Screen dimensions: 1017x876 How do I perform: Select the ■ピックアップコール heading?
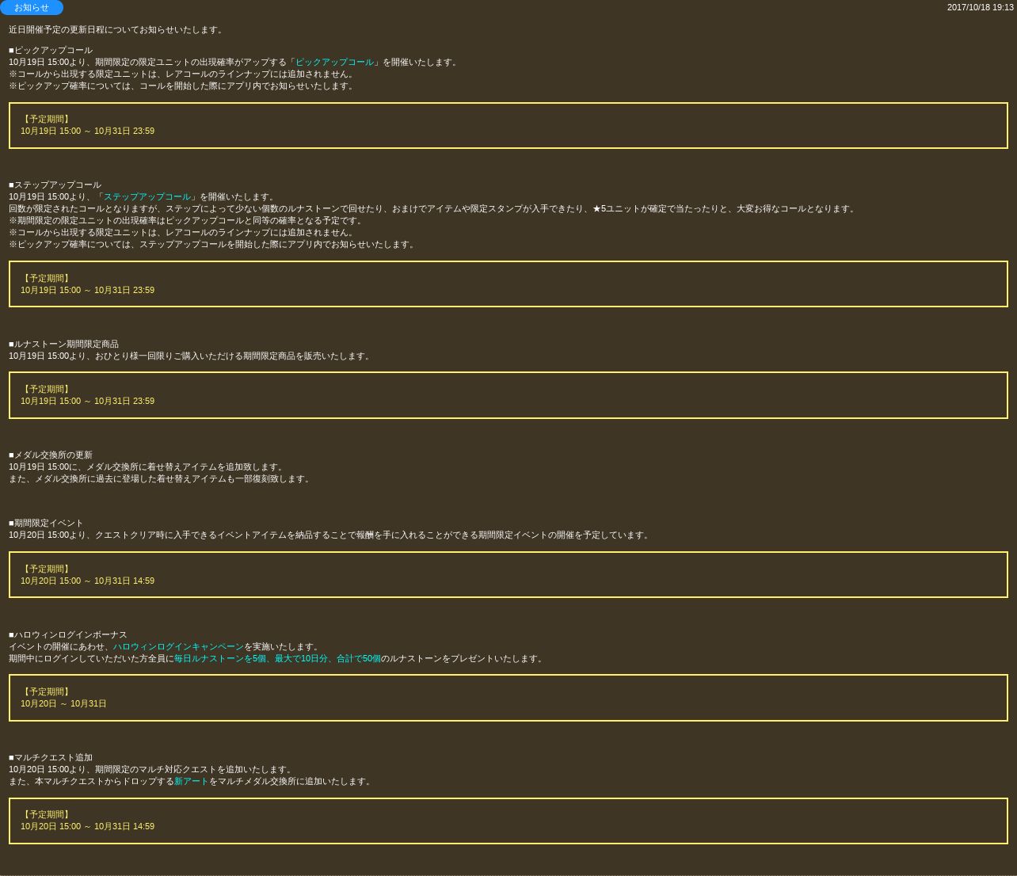(51, 51)
